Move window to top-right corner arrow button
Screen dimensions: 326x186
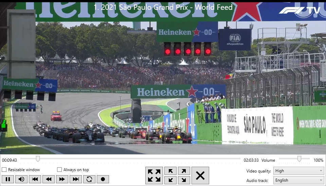pyautogui.click(x=184, y=171)
